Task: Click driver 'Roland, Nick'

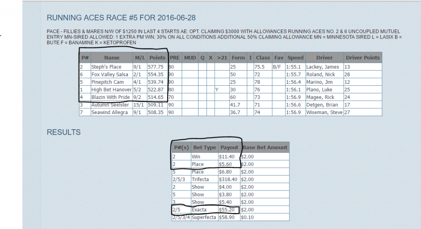Action: tap(321, 74)
